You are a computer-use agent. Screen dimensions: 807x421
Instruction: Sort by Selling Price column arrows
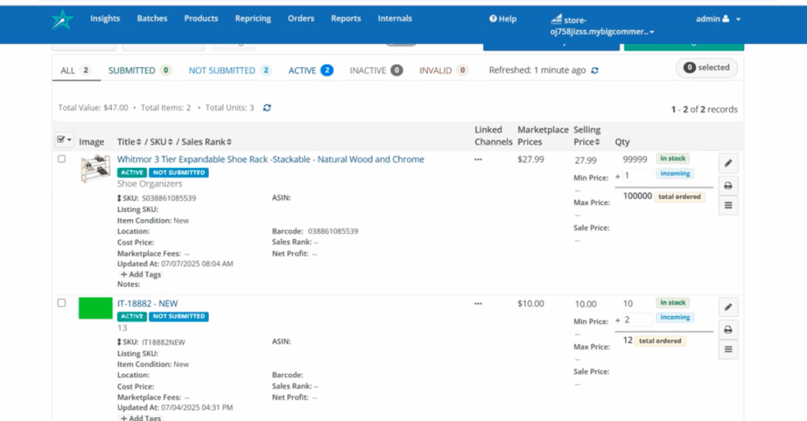597,142
